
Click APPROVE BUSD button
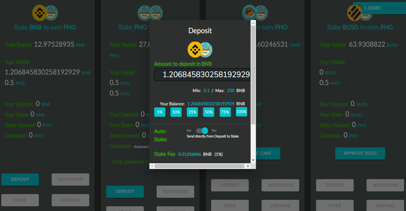point(360,153)
